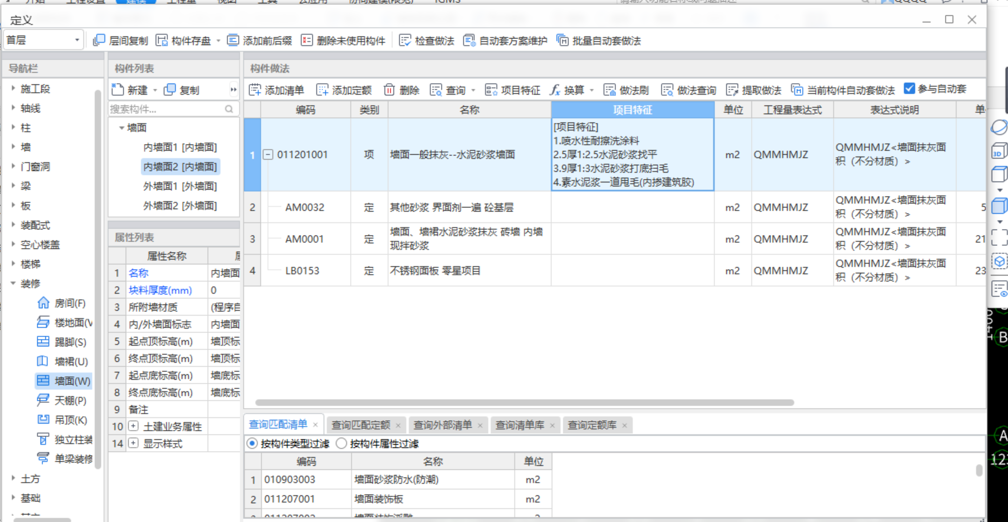This screenshot has height=522, width=1008.
Task: Open the 查询 dropdown arrow
Action: tap(473, 90)
